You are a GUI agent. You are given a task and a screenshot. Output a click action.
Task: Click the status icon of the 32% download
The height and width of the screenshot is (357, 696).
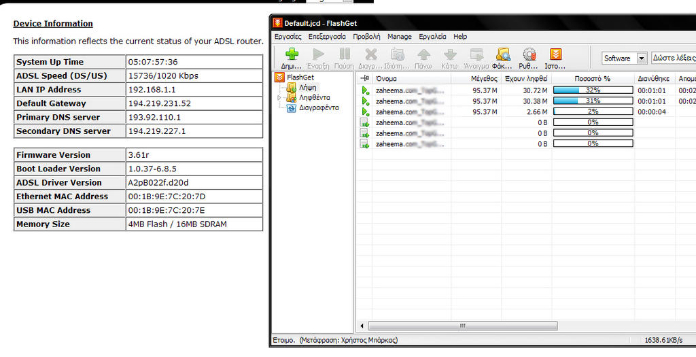coord(365,90)
